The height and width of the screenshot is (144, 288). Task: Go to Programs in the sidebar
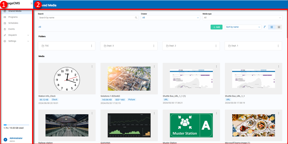(x=13, y=17)
